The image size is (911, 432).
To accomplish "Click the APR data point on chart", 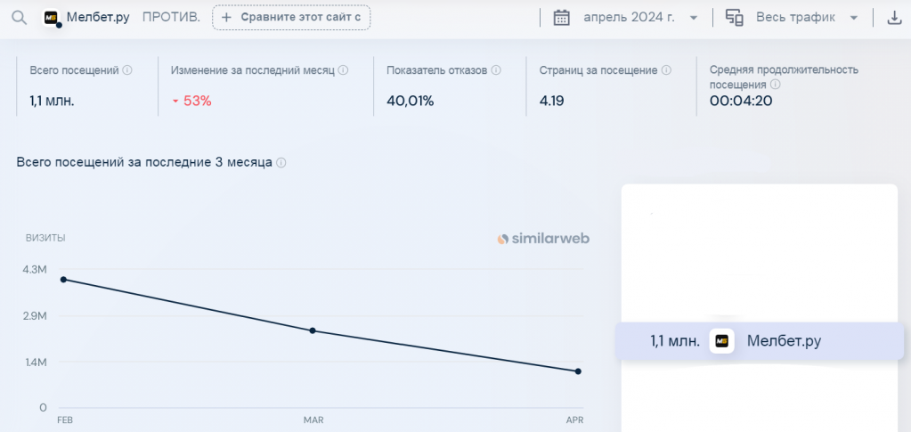I will coord(578,371).
